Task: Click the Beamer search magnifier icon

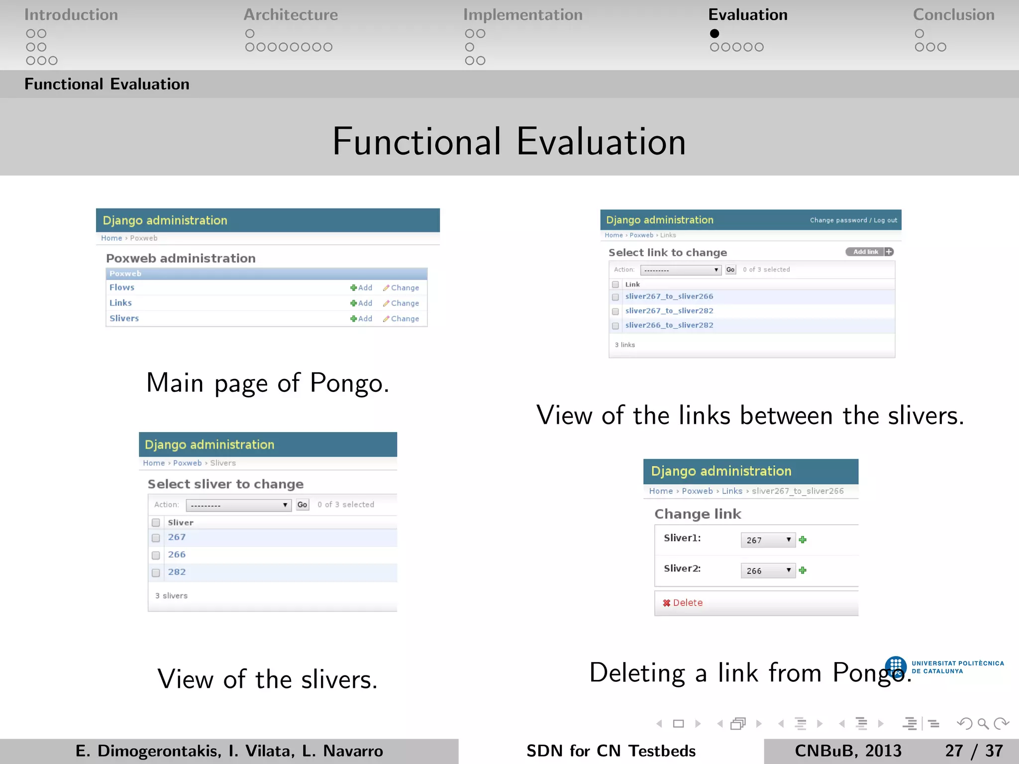Action: point(983,724)
